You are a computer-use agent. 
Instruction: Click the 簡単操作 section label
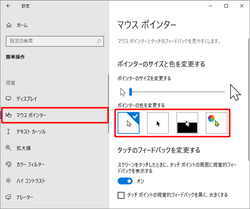[15, 57]
